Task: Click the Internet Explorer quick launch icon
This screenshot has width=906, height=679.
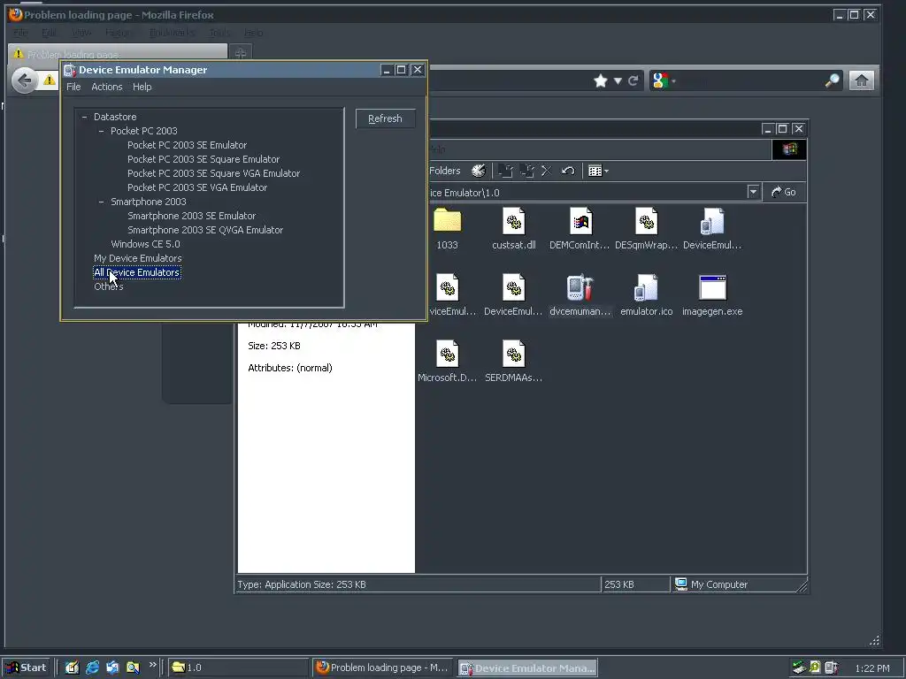Action: point(92,668)
